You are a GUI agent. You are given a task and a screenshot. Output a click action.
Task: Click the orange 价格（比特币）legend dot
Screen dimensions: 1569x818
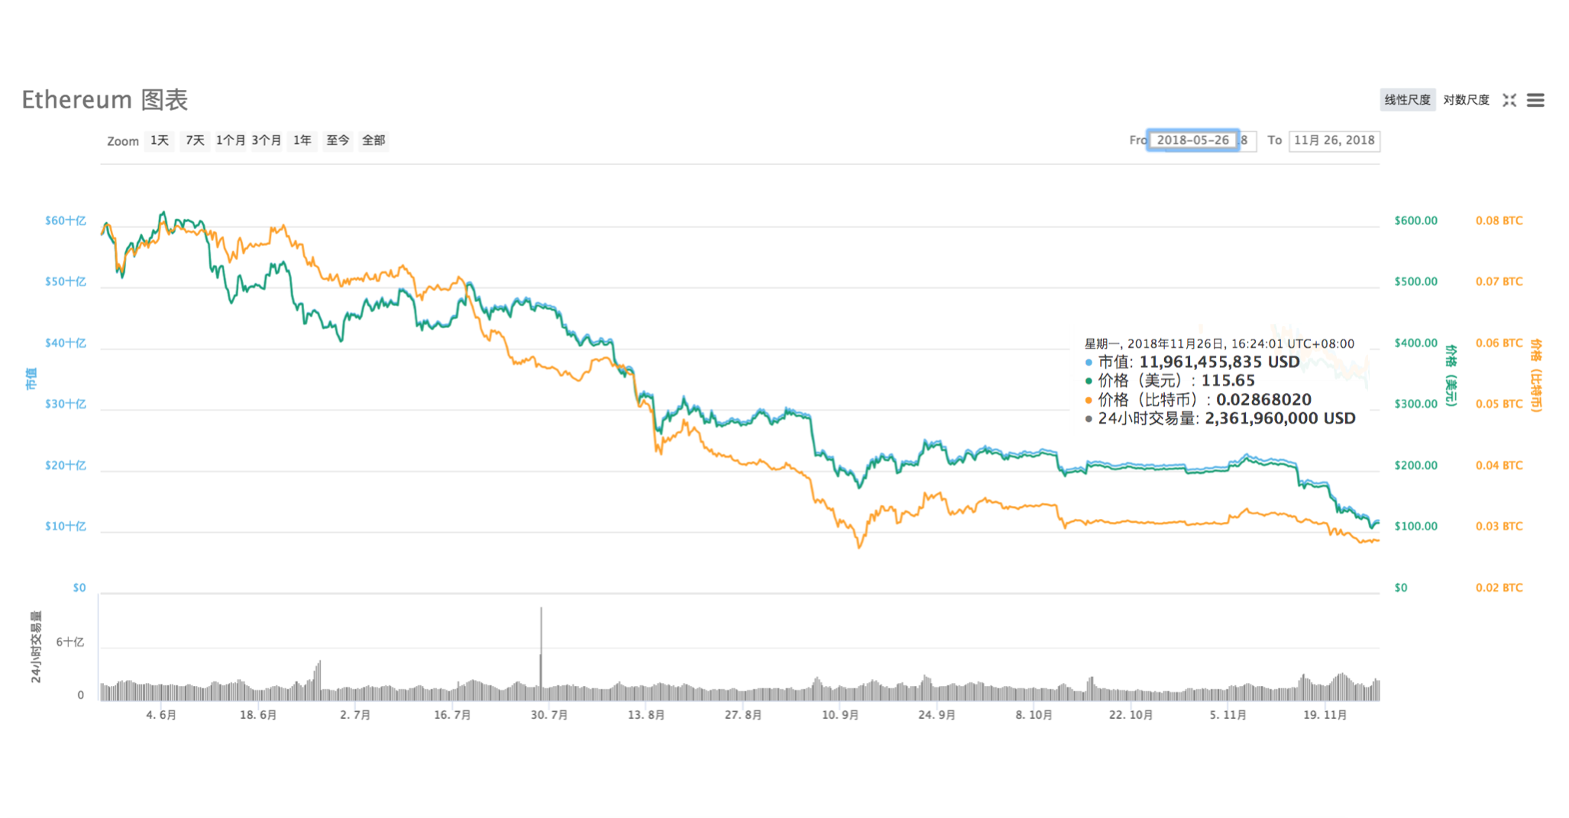(1088, 400)
